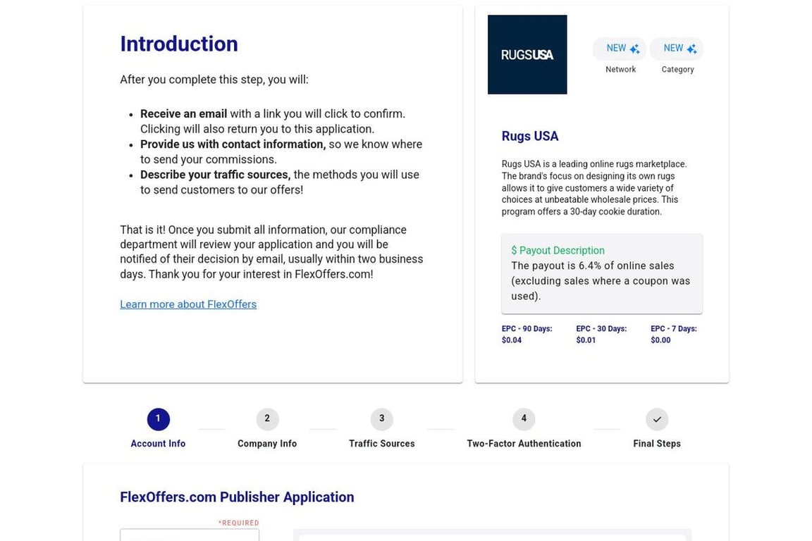The image size is (812, 541).
Task: Click the Network caption under badge
Action: (x=620, y=69)
